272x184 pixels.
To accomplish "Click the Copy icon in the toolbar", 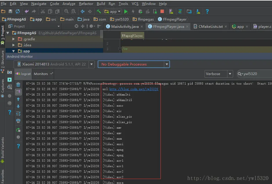I will pyautogui.click(x=50, y=12).
